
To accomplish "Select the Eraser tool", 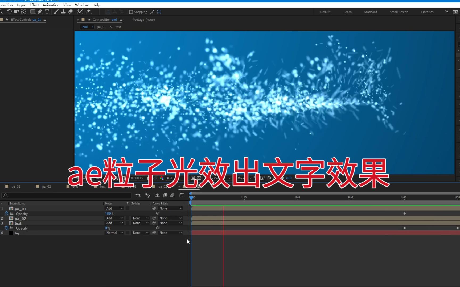I will (71, 11).
